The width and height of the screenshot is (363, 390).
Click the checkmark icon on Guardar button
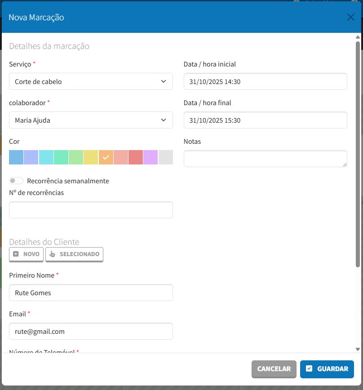(309, 369)
